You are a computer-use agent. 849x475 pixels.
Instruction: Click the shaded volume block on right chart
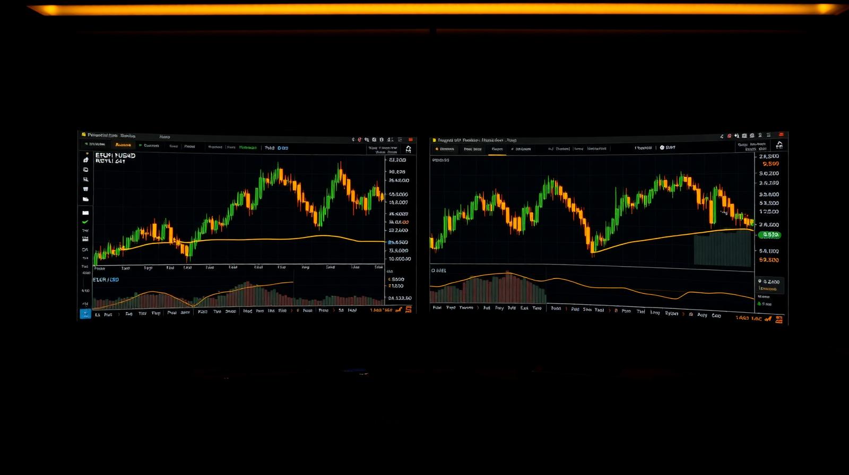coord(722,249)
